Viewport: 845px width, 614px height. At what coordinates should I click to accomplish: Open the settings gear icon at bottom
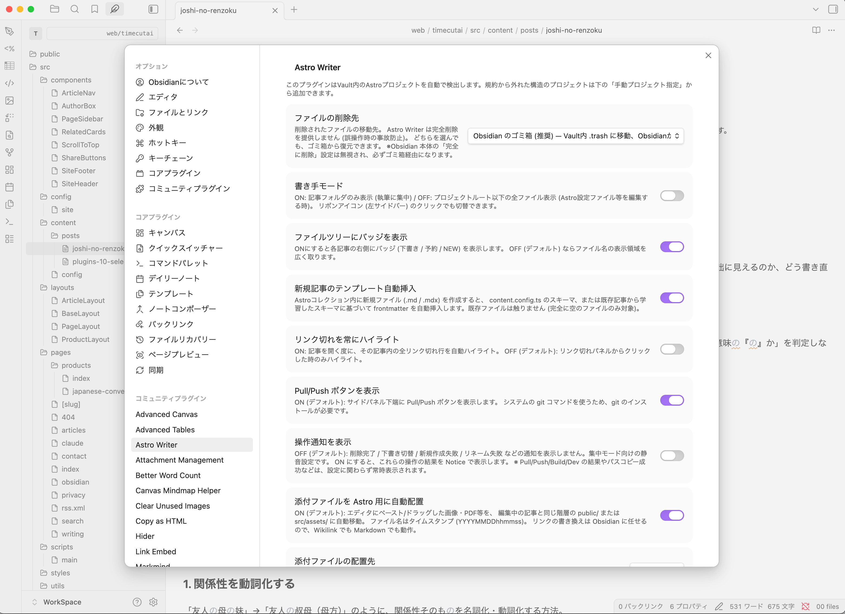pyautogui.click(x=153, y=602)
